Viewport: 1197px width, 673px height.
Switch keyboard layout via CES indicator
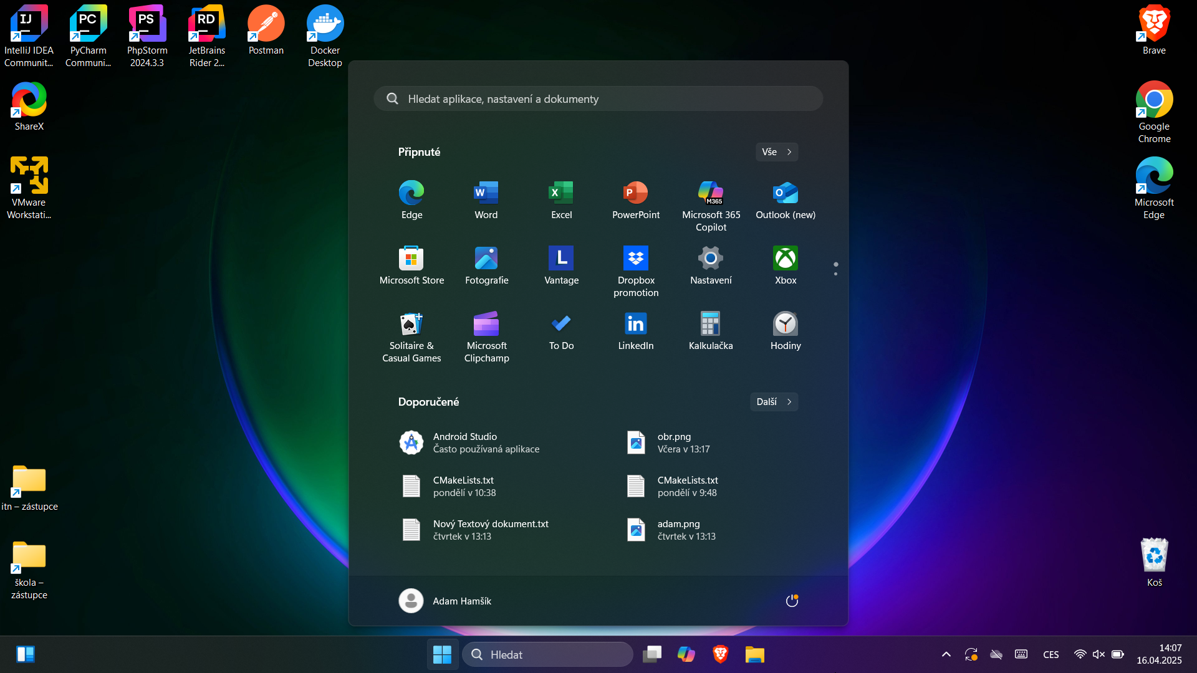[1050, 654]
